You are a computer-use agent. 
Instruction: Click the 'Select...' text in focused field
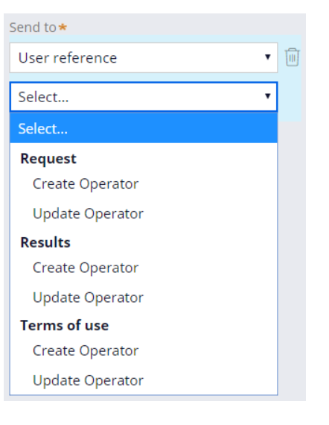coord(43,97)
